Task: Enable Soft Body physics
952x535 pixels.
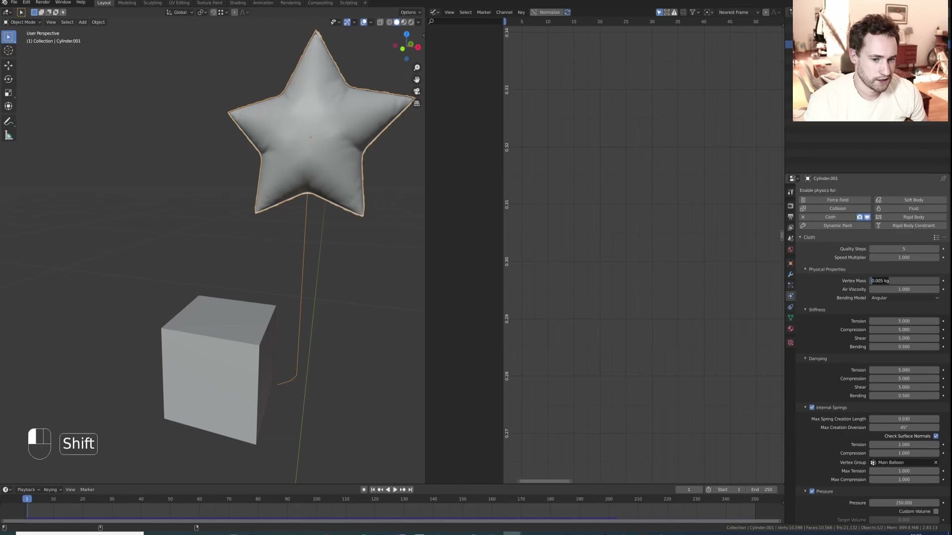Action: point(910,200)
